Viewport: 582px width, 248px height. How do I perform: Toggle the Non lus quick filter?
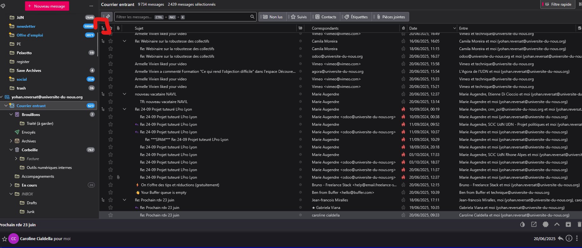(273, 17)
